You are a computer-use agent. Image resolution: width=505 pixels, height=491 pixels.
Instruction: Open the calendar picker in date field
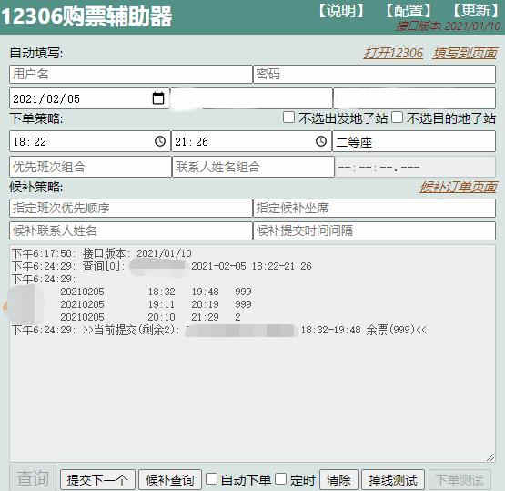click(x=157, y=98)
